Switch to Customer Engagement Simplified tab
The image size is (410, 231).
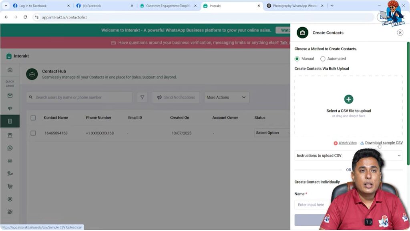[168, 6]
